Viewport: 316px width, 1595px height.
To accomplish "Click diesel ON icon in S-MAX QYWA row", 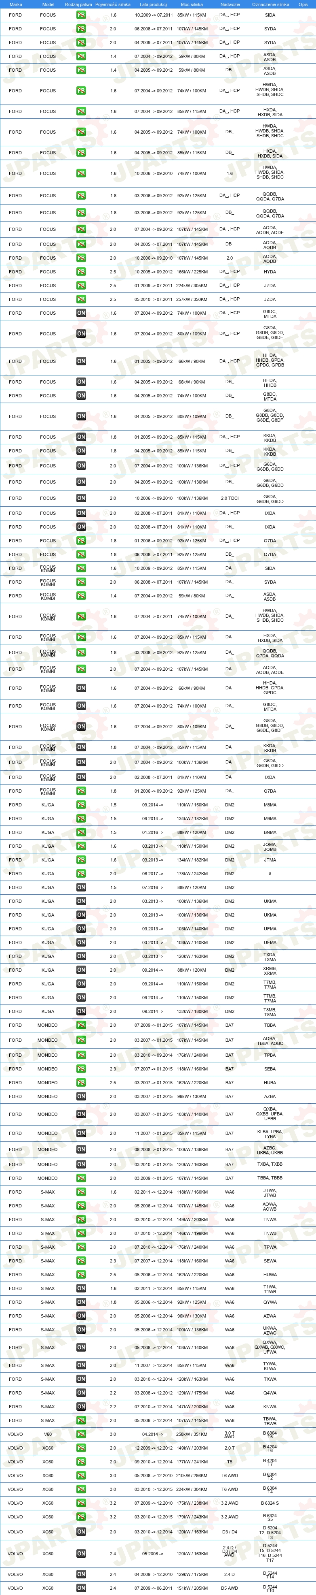I will [81, 1302].
